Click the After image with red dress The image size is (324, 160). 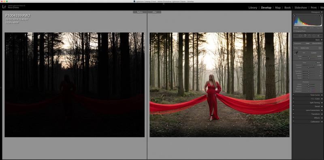[220, 85]
